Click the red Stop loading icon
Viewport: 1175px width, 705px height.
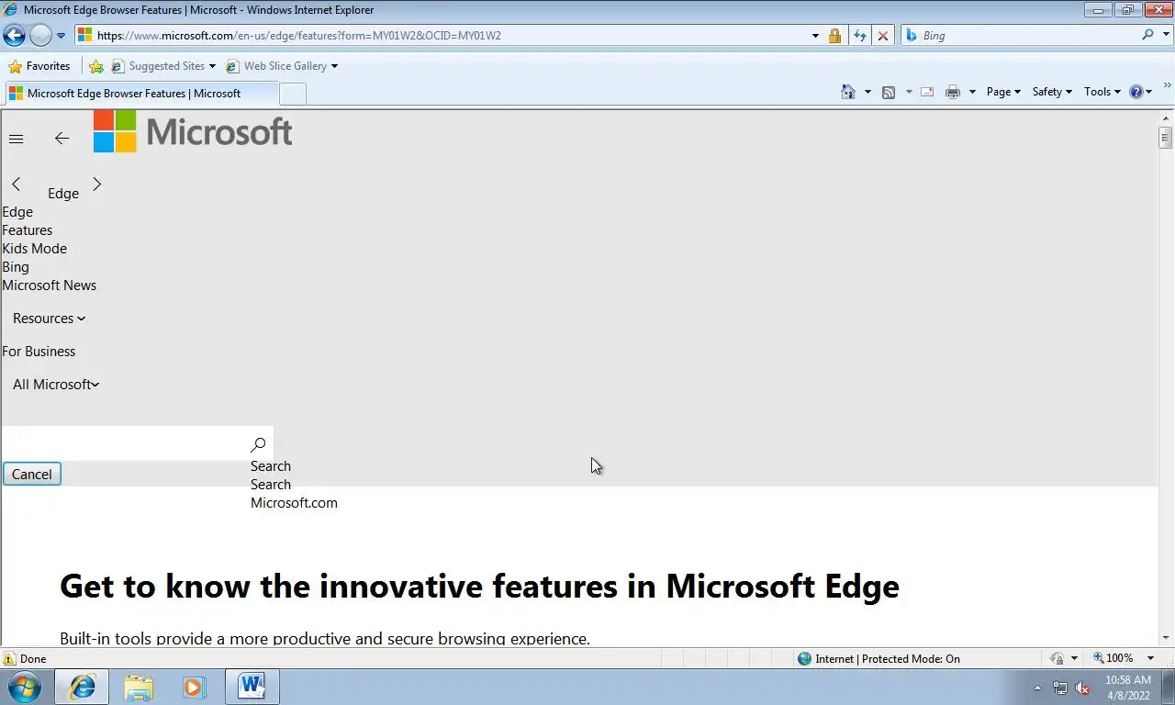coord(883,36)
